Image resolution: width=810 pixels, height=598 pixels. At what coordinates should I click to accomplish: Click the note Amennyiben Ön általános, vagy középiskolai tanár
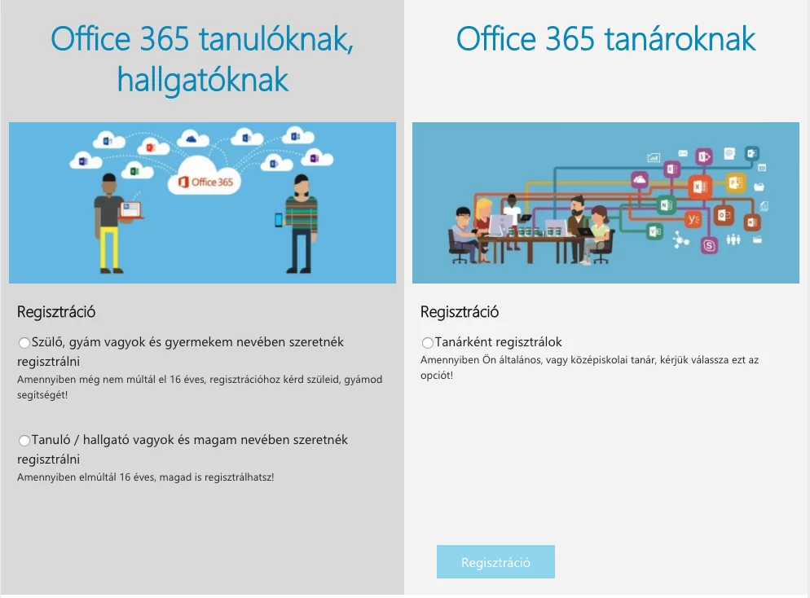click(x=589, y=367)
